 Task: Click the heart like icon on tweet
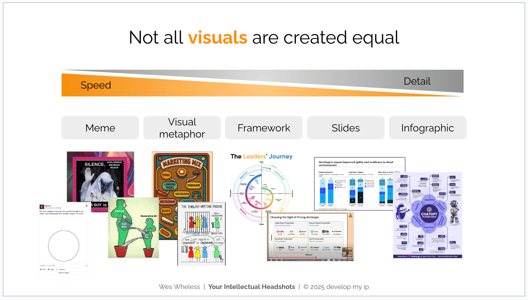click(41, 269)
